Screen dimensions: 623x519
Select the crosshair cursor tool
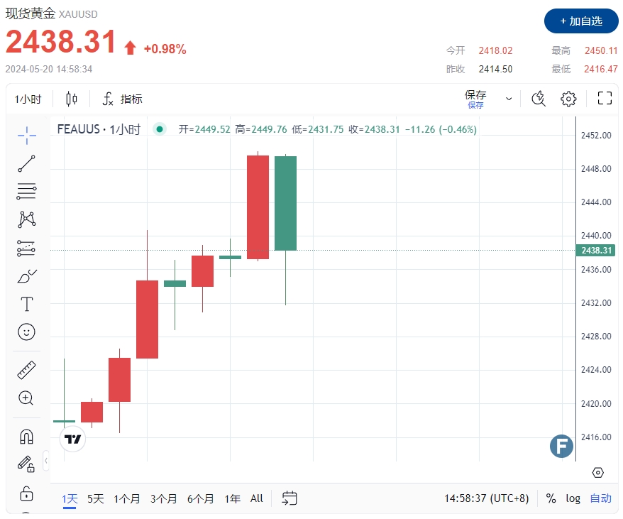pos(27,135)
